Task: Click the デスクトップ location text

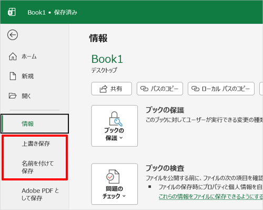Action: point(104,70)
